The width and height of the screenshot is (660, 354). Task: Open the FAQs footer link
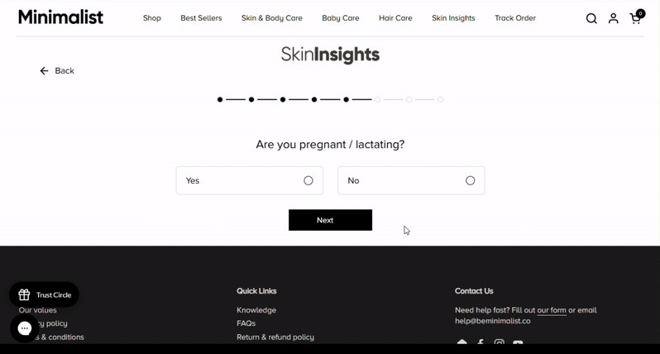(246, 323)
